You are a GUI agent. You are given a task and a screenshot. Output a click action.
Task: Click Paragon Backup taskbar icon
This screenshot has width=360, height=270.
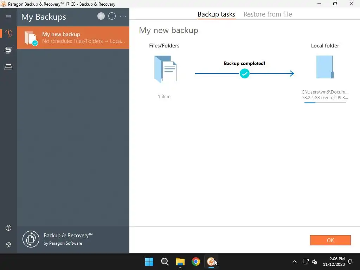coord(211,262)
